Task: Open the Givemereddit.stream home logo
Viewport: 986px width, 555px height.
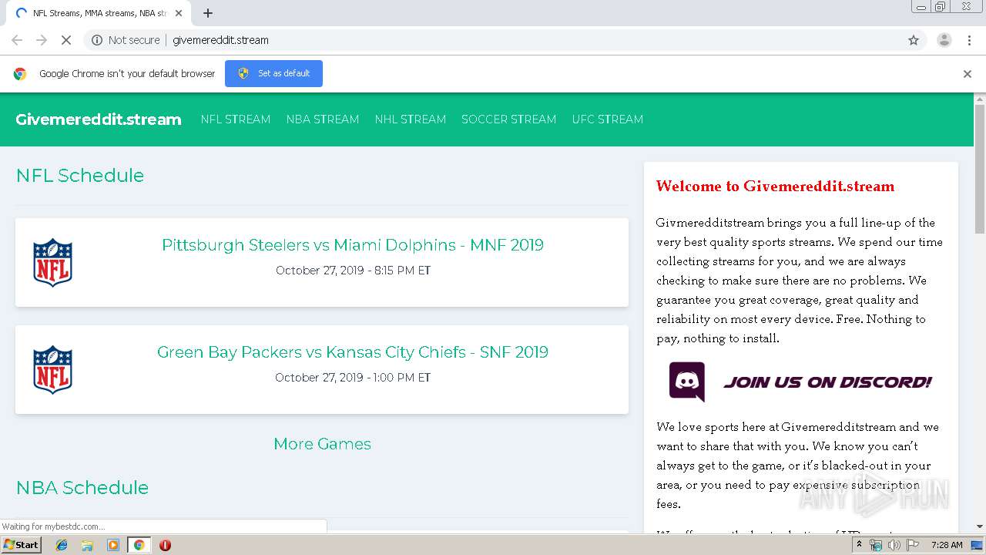Action: tap(99, 119)
